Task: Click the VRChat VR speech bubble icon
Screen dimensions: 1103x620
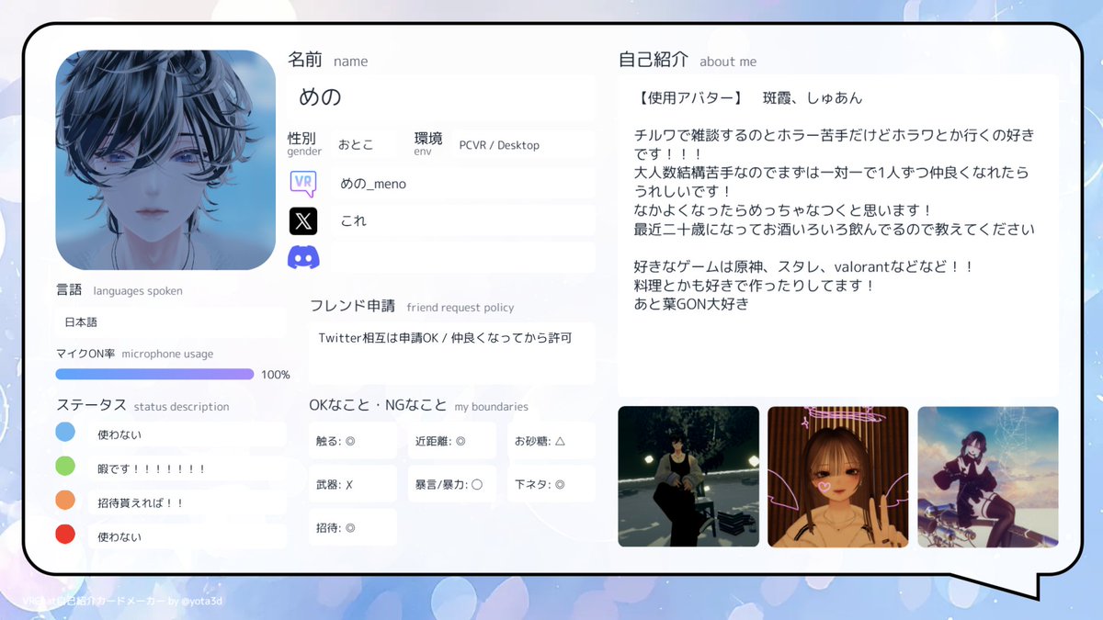Action: [303, 184]
